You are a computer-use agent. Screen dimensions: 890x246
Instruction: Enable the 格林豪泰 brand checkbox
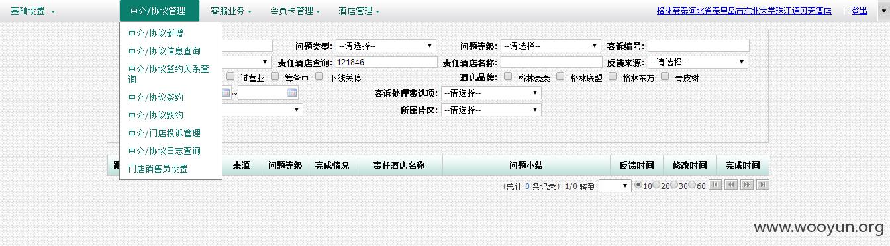[x=508, y=77]
